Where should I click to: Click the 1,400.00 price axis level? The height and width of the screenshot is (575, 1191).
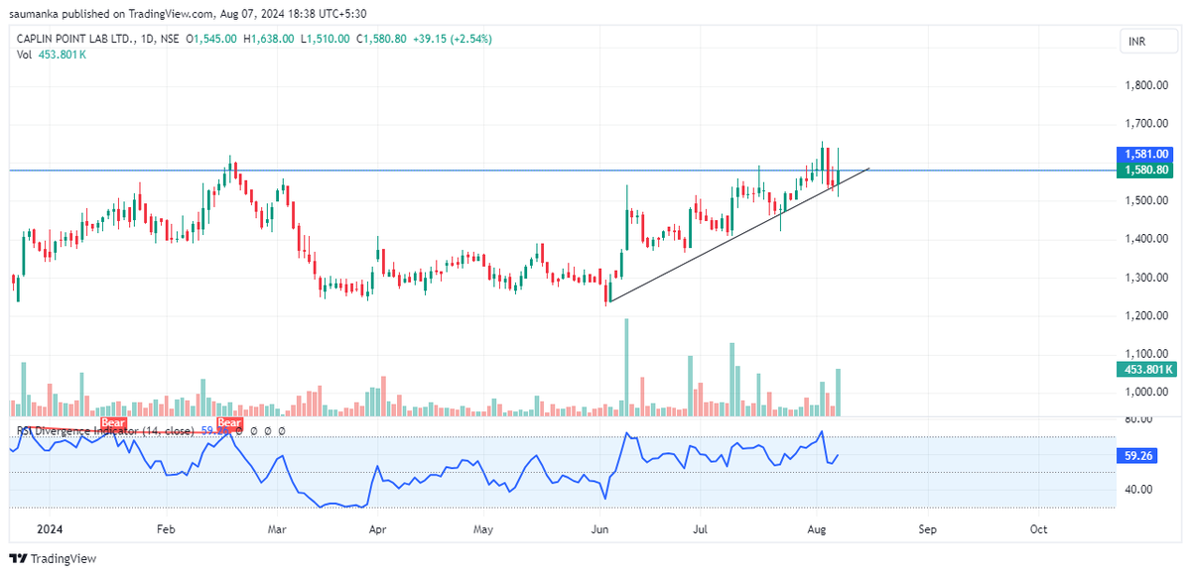coord(1145,239)
